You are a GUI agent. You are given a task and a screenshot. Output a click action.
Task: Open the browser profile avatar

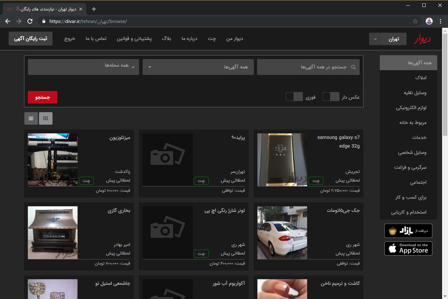(x=429, y=21)
